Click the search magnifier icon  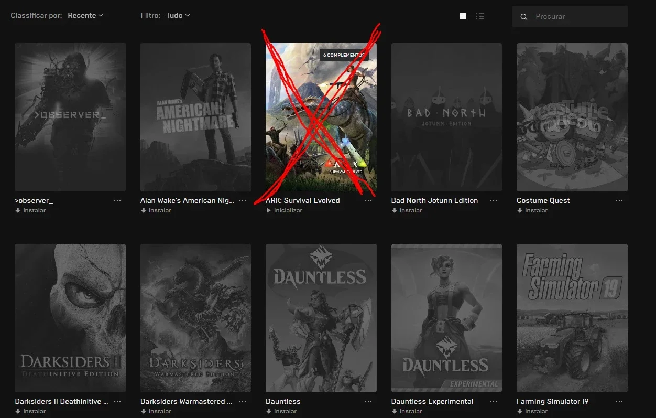pyautogui.click(x=523, y=17)
